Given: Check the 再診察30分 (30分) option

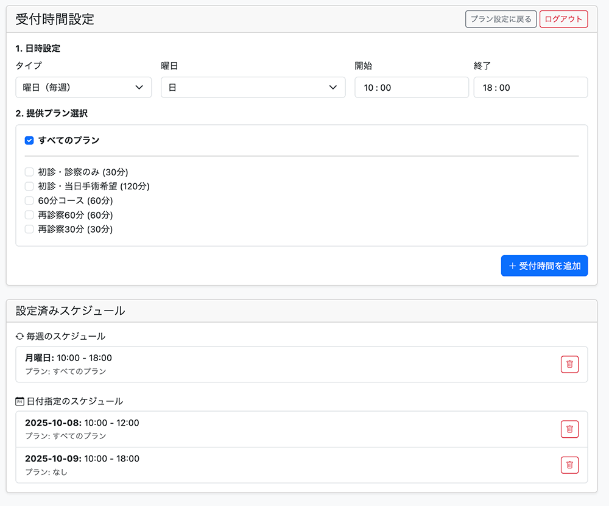Looking at the screenshot, I should (x=29, y=230).
